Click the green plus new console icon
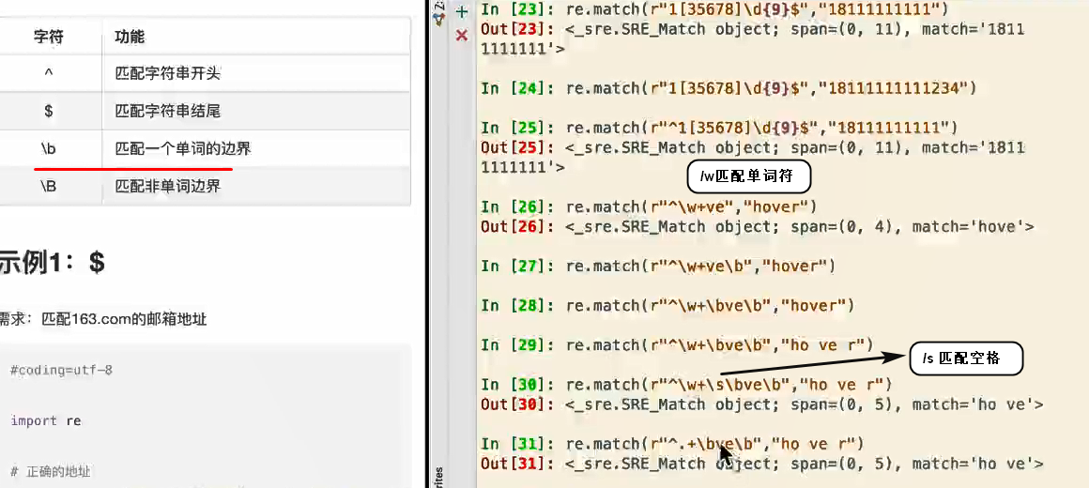The image size is (1089, 488). point(462,12)
